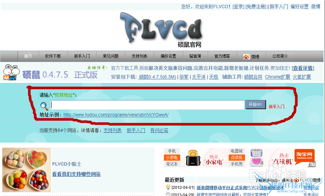The height and width of the screenshot is (196, 325).
Task: Click the video address input field
Action: [x=147, y=105]
